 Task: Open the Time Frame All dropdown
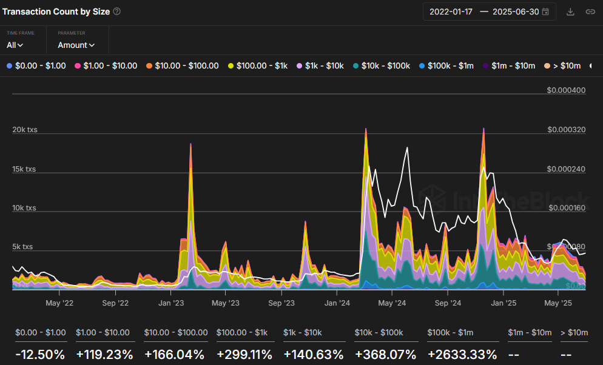(x=15, y=45)
